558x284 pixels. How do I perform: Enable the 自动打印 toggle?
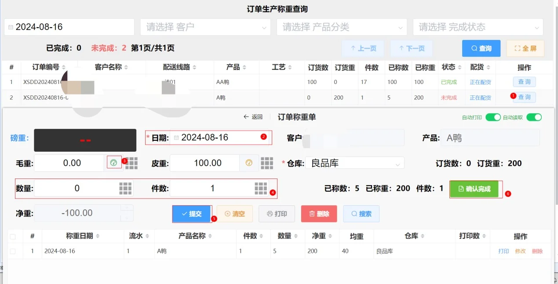pyautogui.click(x=493, y=117)
